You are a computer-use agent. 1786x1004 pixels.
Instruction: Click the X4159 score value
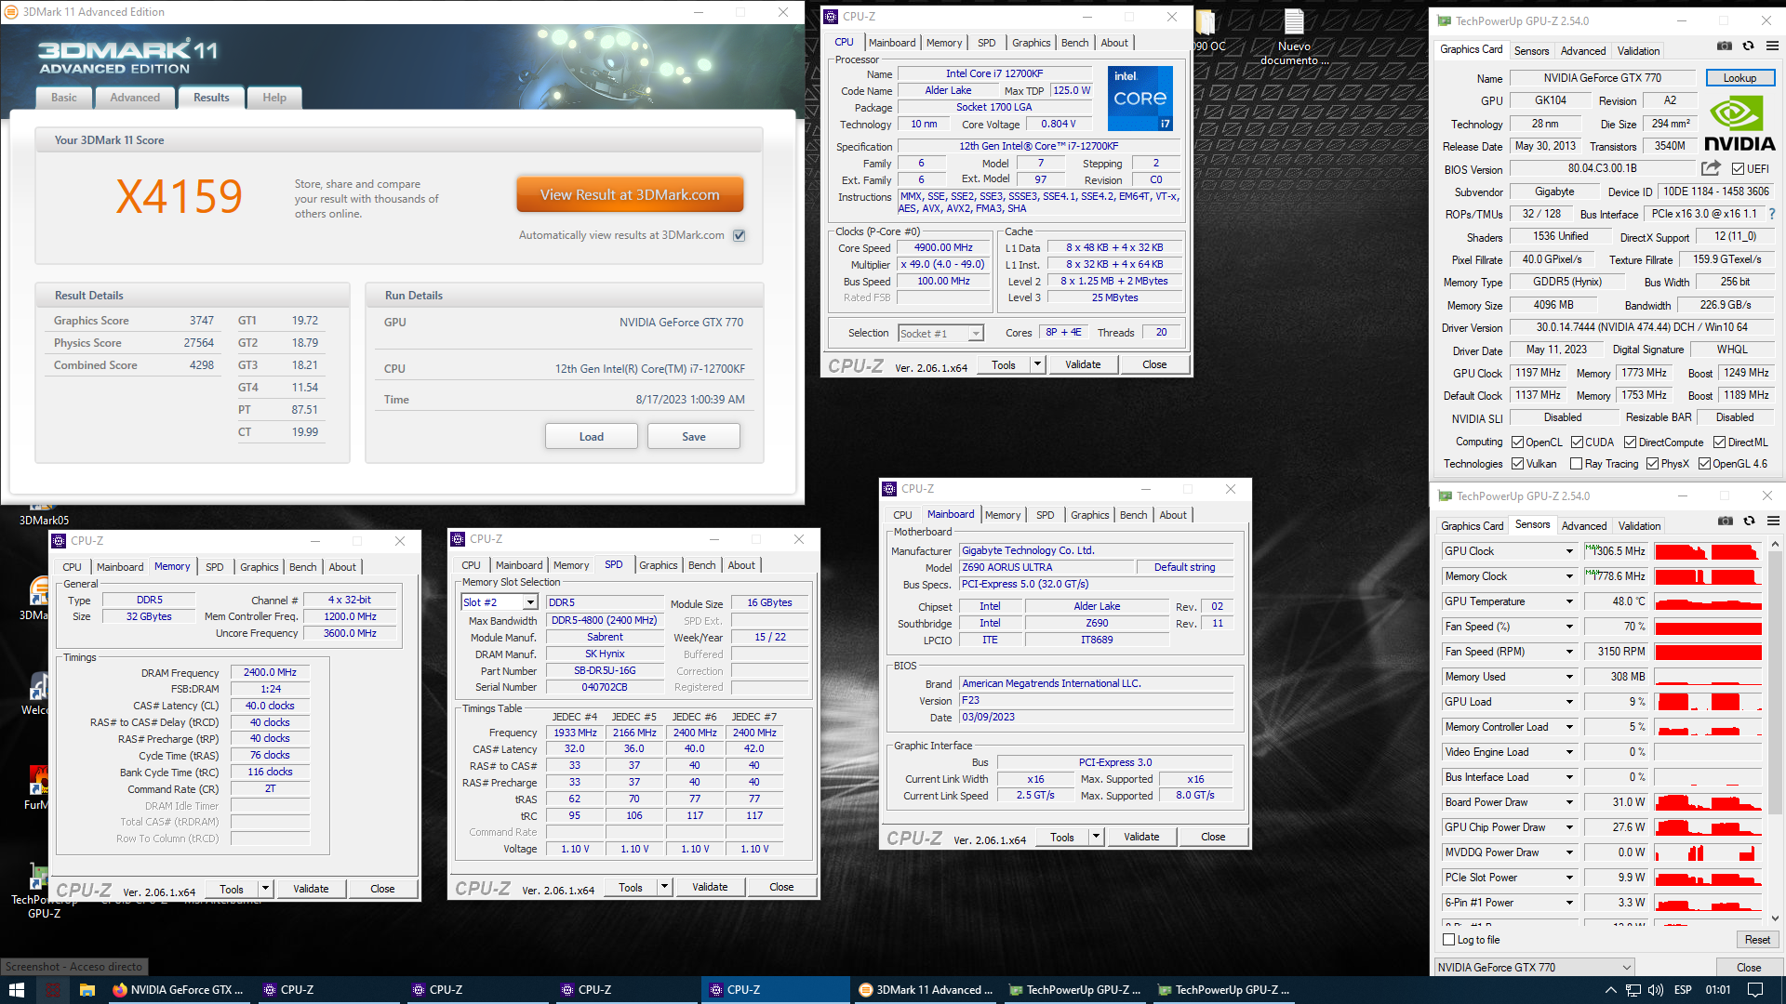[x=179, y=196]
